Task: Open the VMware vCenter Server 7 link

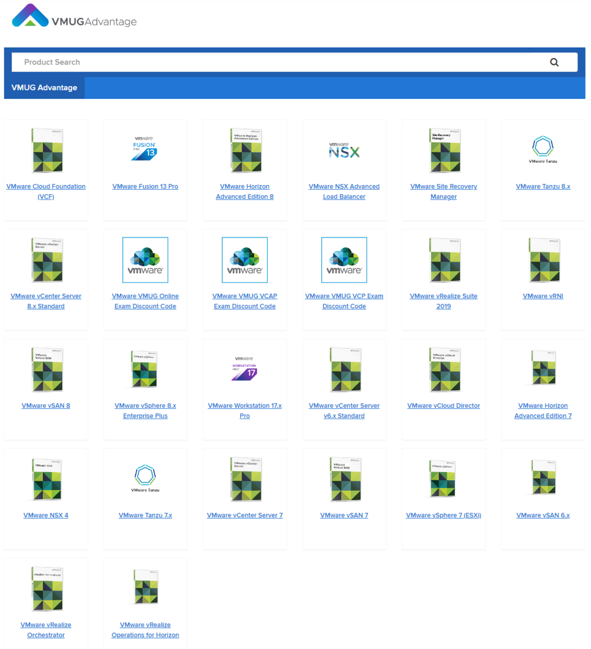Action: 245,515
